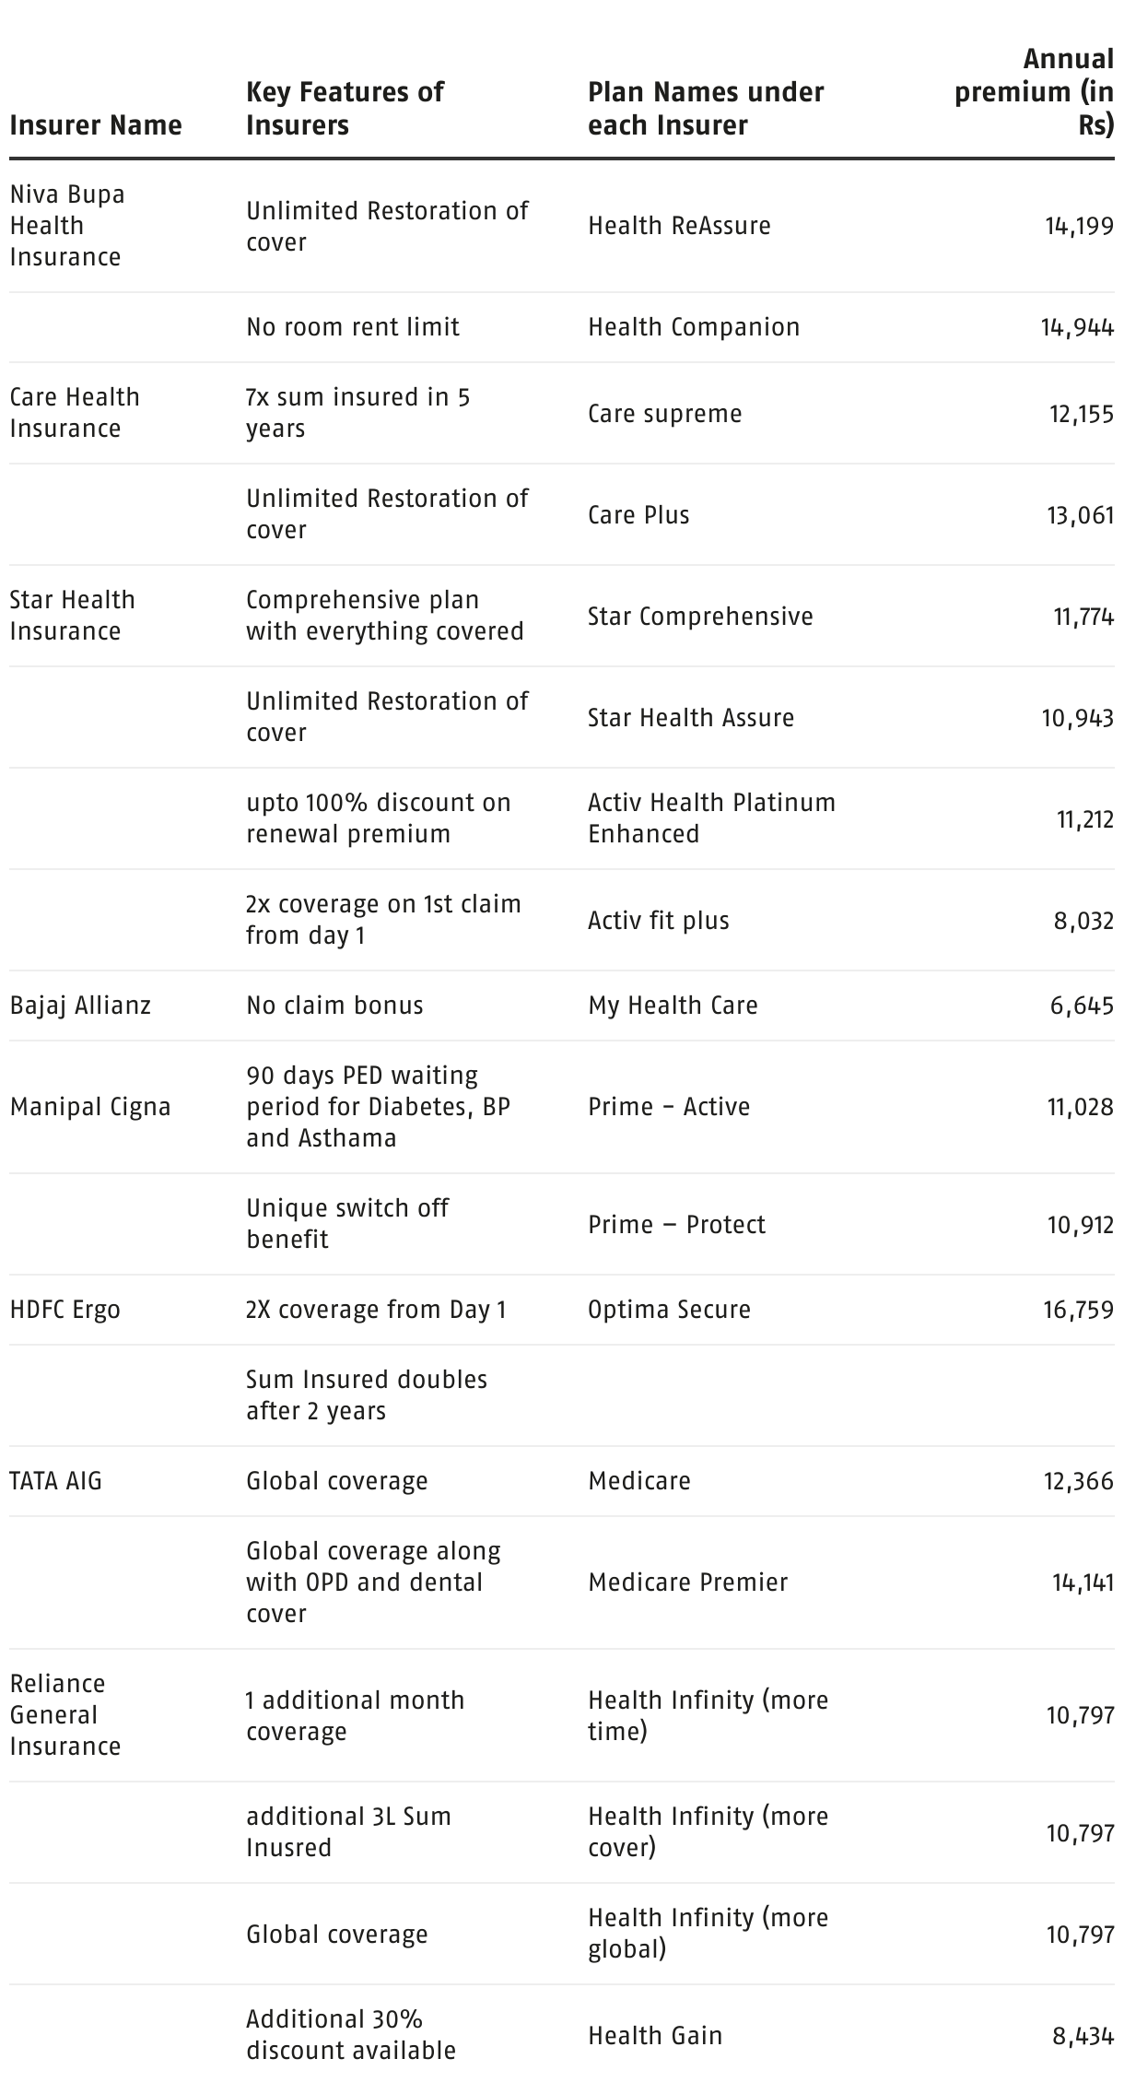Click the TATA AIG insurer cell
This screenshot has height=2094, width=1124.
[56, 1481]
